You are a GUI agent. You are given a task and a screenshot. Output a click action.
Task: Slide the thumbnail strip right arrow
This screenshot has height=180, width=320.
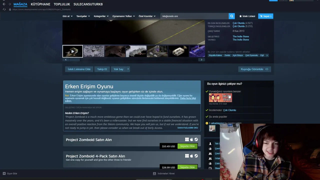(x=201, y=60)
